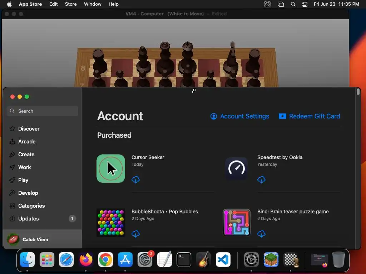This screenshot has height=274, width=366.
Task: Click the Speedtest by Ookla title
Action: point(280,157)
